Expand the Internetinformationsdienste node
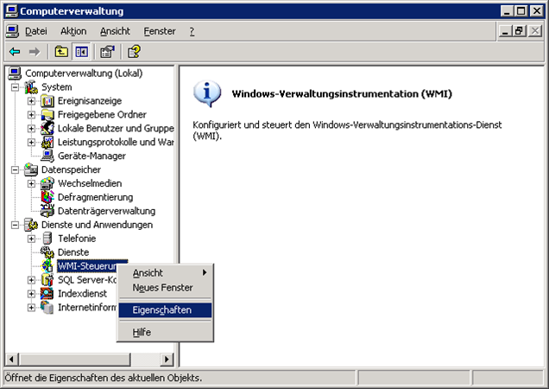Screen dimensions: 549x389 pos(31,307)
